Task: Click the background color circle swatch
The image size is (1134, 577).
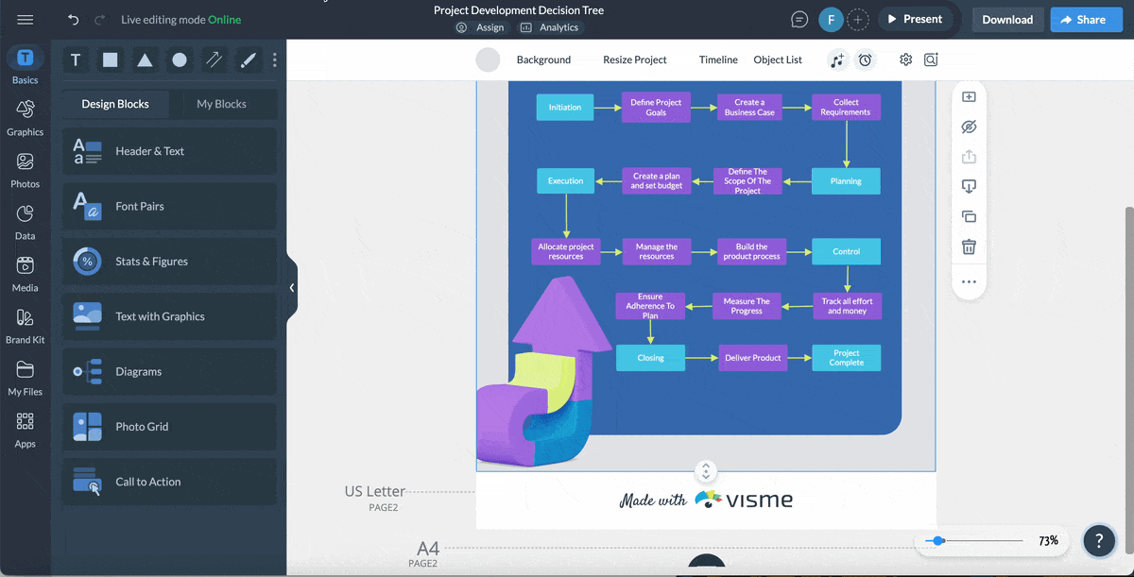Action: 488,59
